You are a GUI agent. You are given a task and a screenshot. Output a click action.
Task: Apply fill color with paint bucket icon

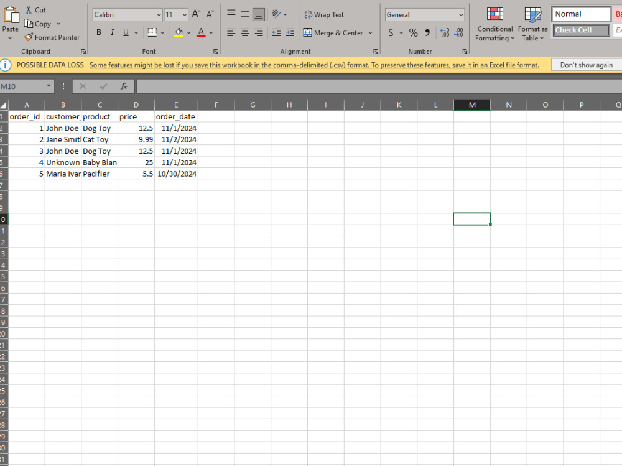click(x=179, y=32)
